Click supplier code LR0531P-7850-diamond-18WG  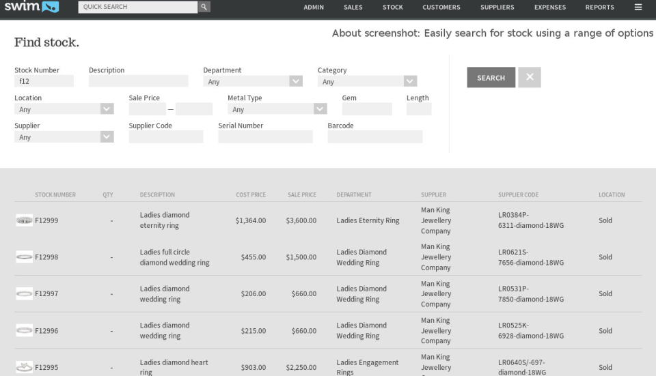click(531, 293)
